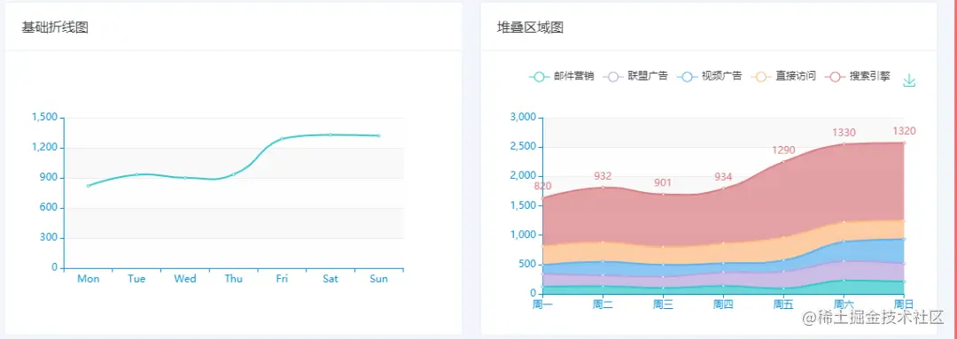Click the 901 data label

(663, 183)
